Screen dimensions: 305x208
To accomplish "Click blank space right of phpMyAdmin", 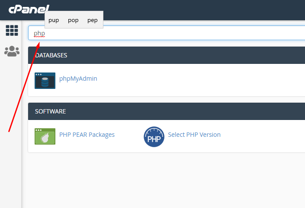I will click(195, 80).
